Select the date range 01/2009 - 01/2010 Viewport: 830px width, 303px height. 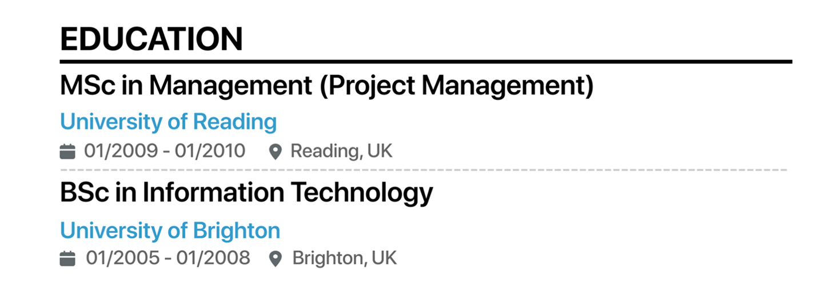point(165,151)
